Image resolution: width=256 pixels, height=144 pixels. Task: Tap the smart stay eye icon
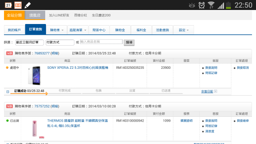[192, 6]
